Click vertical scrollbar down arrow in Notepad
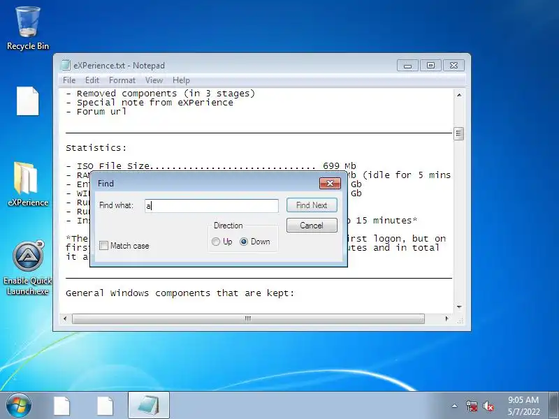This screenshot has height=419, width=559. (x=459, y=307)
